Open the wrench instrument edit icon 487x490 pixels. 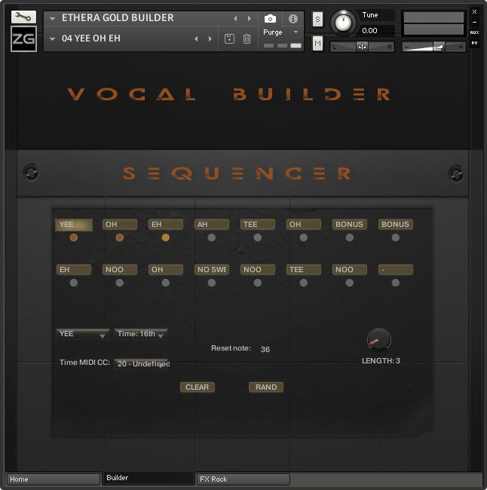pos(23,17)
